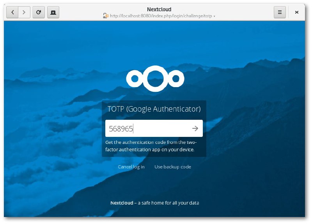Reload the Nextcloud page
Screen dimensions: 312x224
(38, 12)
